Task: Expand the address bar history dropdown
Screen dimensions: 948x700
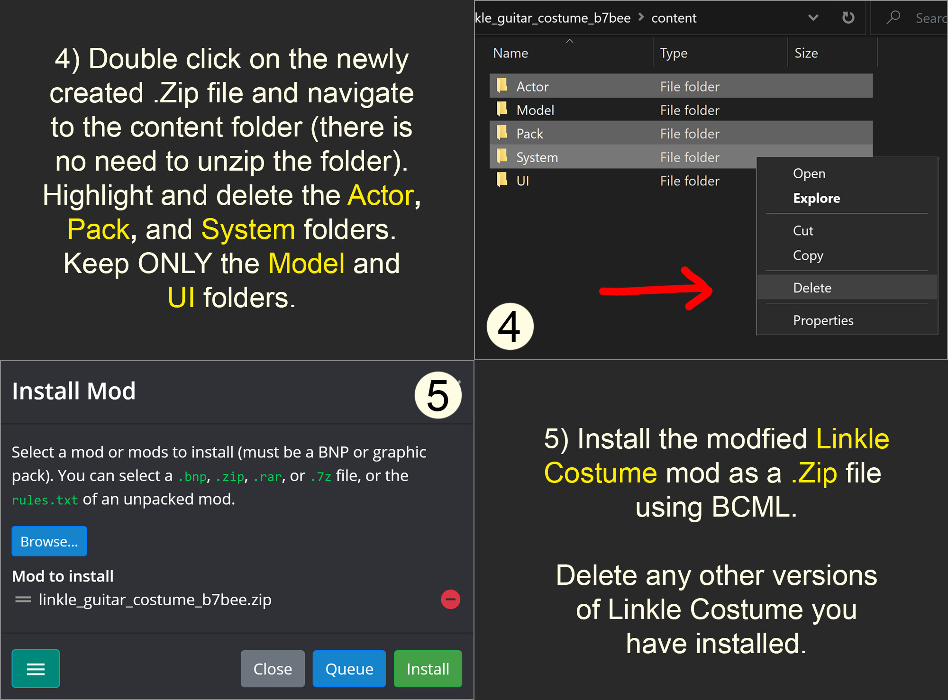Action: 813,18
